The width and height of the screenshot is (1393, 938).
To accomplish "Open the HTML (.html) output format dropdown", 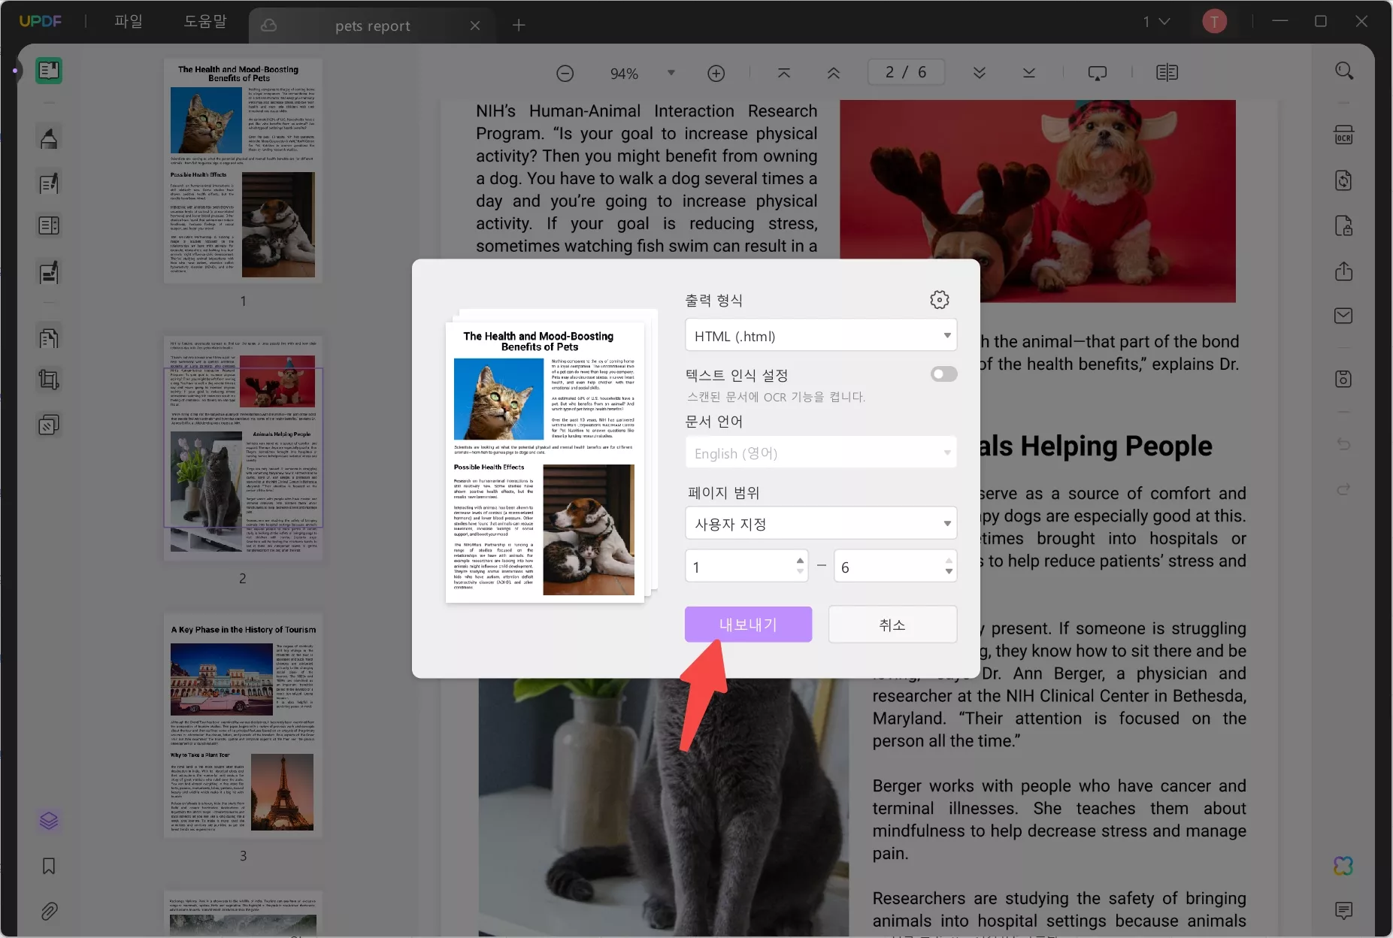I will coord(821,336).
